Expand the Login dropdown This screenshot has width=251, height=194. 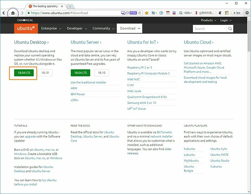(226, 20)
